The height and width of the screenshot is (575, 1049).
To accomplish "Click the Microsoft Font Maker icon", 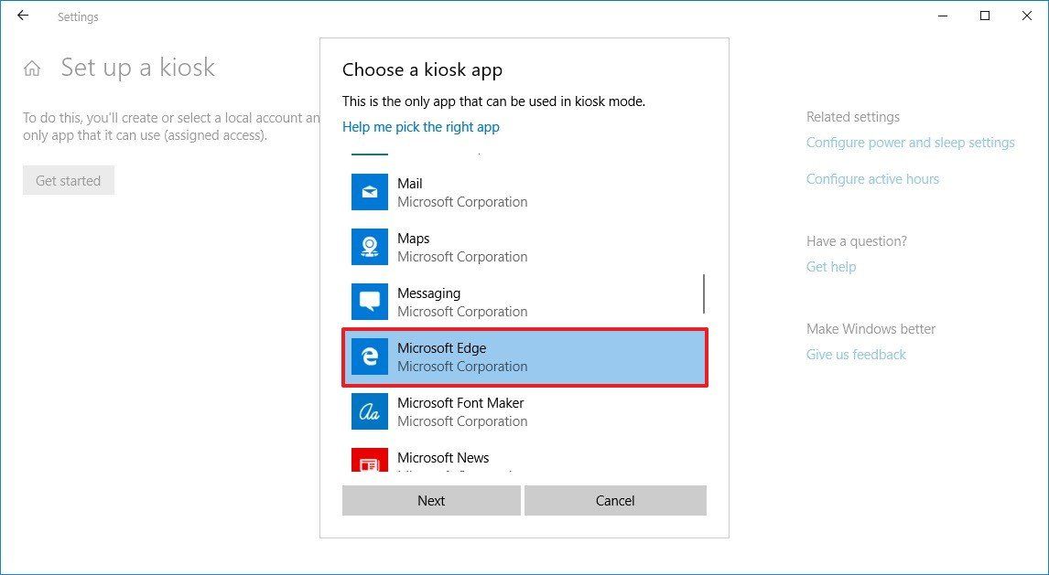I will coord(370,411).
